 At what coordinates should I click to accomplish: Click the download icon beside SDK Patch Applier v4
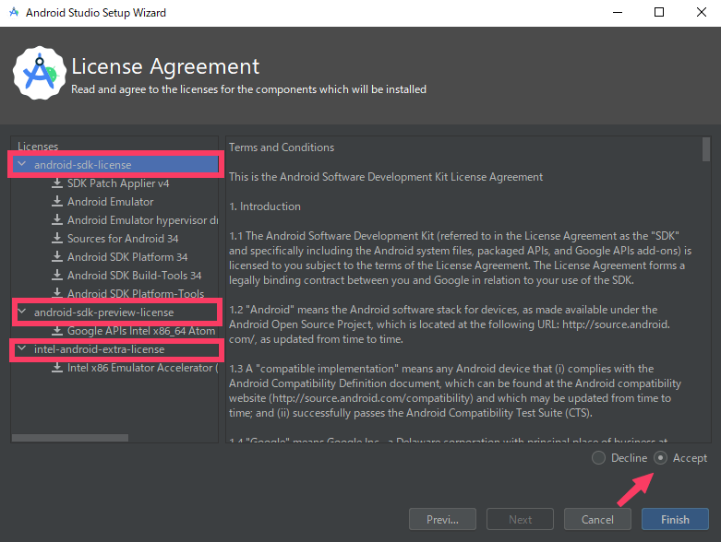pos(57,183)
